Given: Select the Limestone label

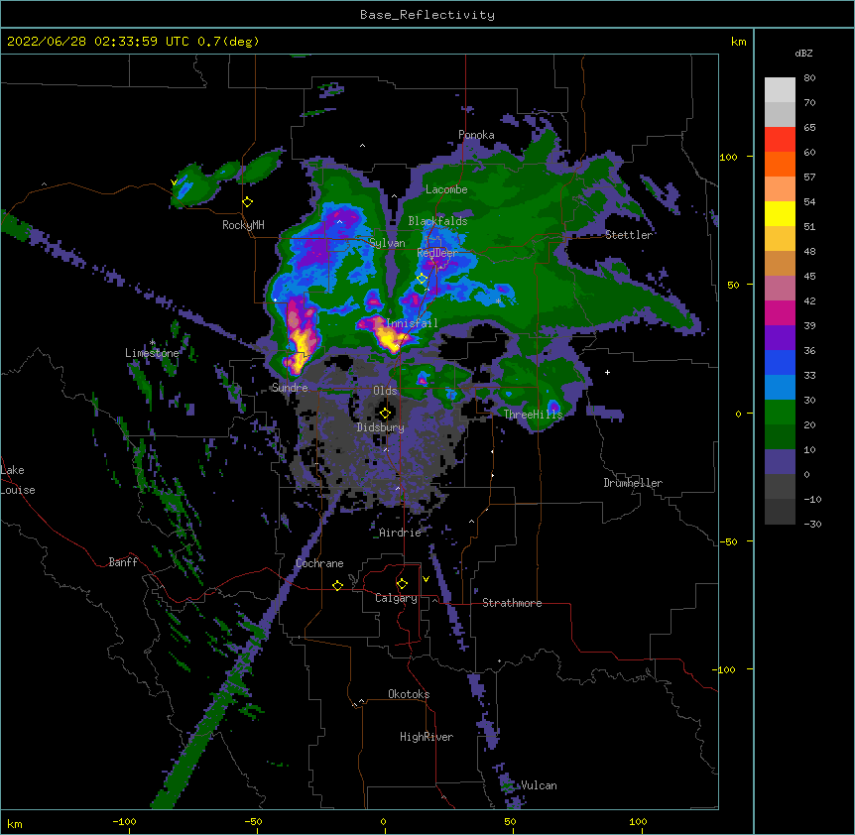Looking at the screenshot, I should [152, 353].
